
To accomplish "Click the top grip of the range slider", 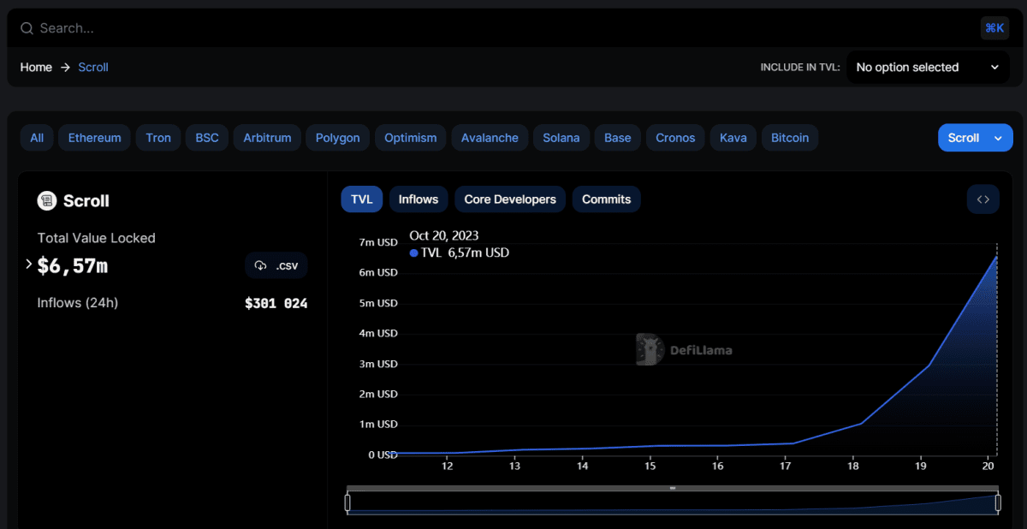I will (673, 489).
